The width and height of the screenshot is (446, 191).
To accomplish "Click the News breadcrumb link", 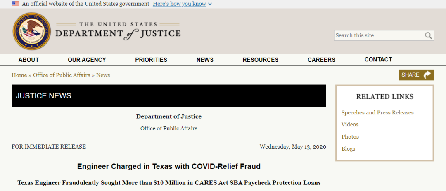I will click(x=103, y=75).
